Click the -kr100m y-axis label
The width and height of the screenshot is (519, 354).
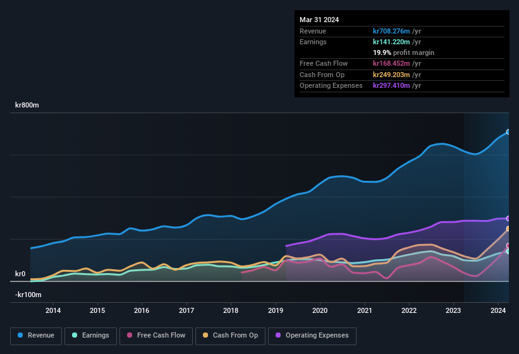(x=28, y=295)
